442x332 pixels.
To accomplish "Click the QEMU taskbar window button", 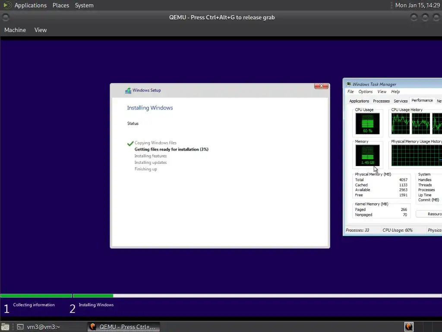I will pyautogui.click(x=124, y=327).
